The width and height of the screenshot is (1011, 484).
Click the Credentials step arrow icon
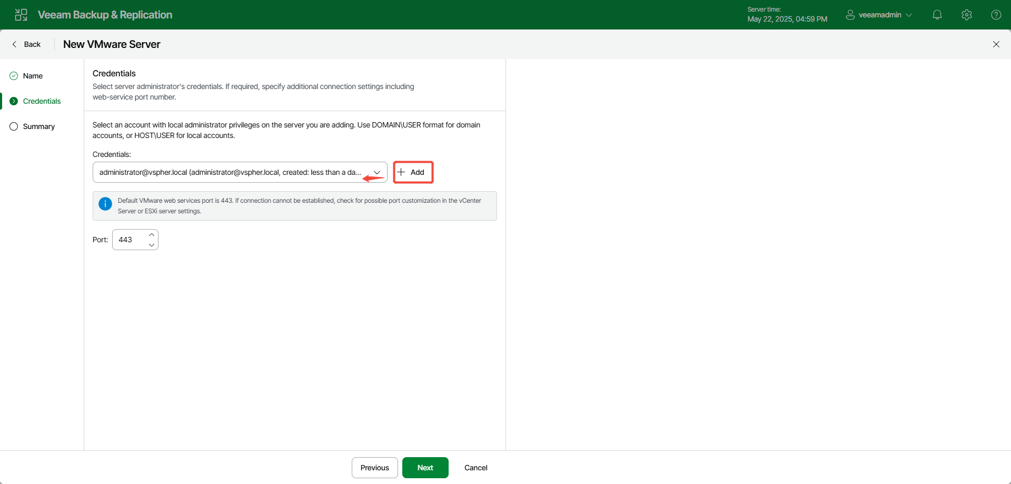pos(14,101)
